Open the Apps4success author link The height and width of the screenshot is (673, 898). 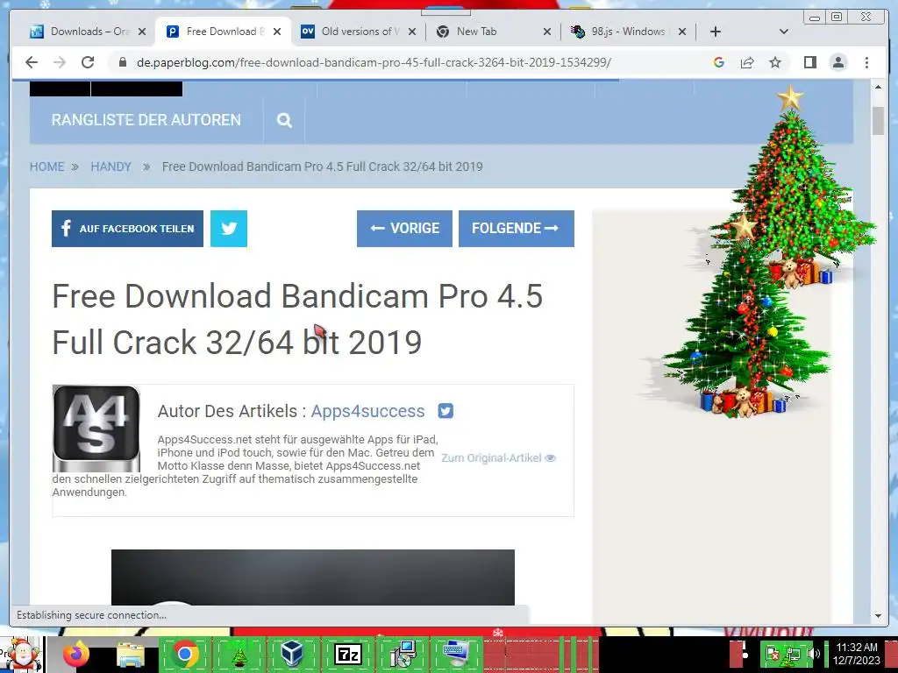click(367, 411)
